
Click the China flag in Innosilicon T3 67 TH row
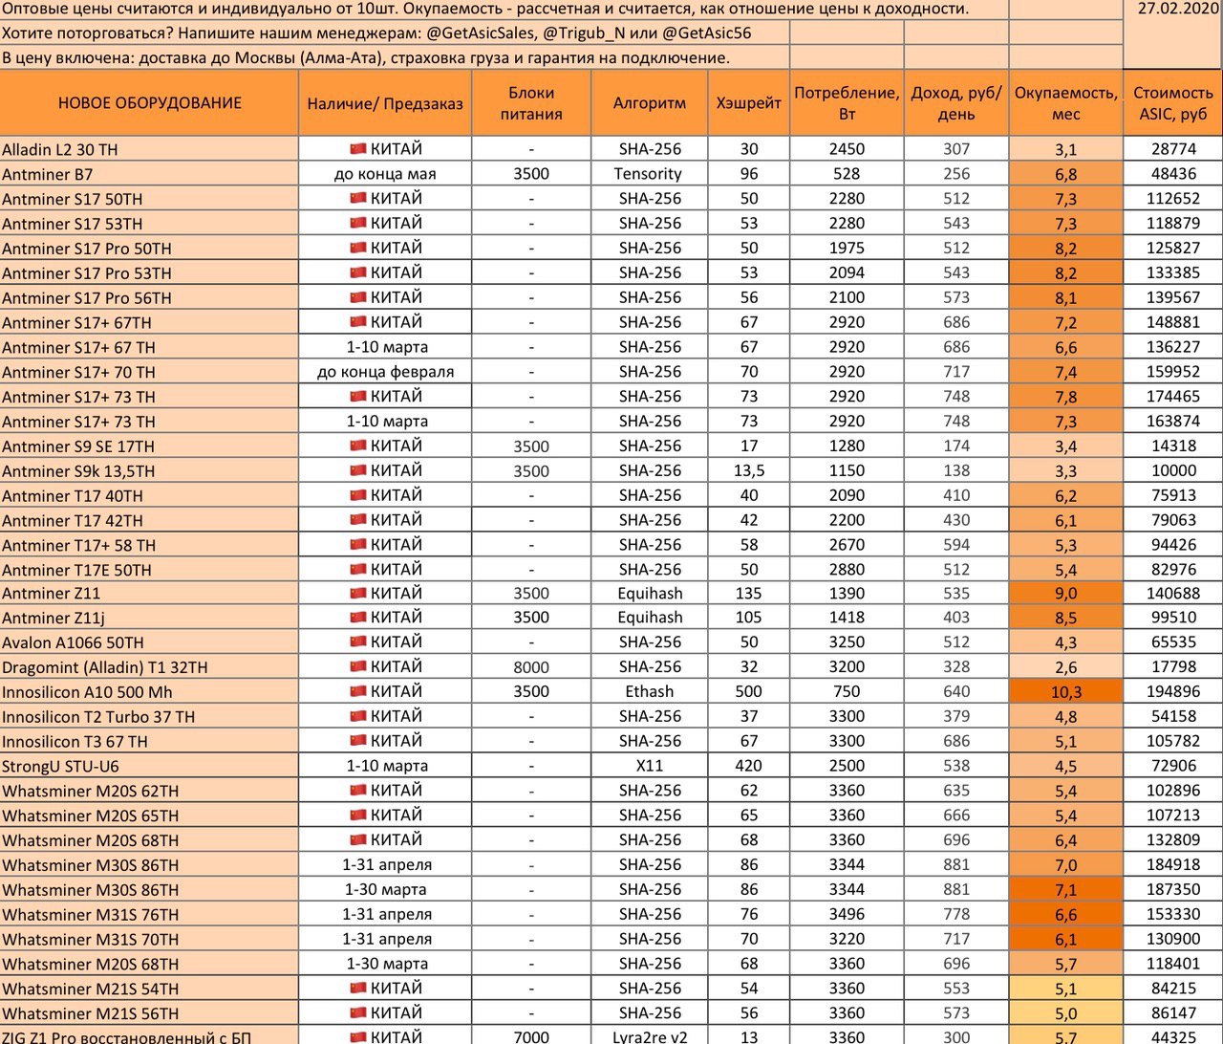[x=358, y=741]
